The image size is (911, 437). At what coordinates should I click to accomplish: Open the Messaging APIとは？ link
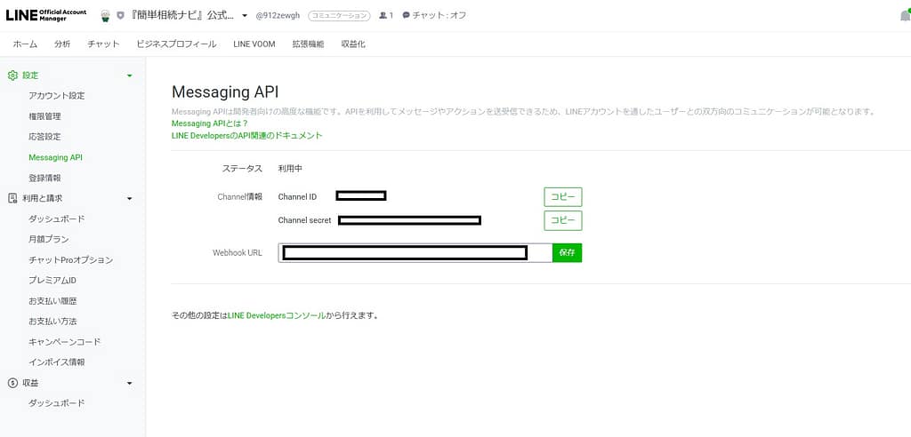click(210, 123)
